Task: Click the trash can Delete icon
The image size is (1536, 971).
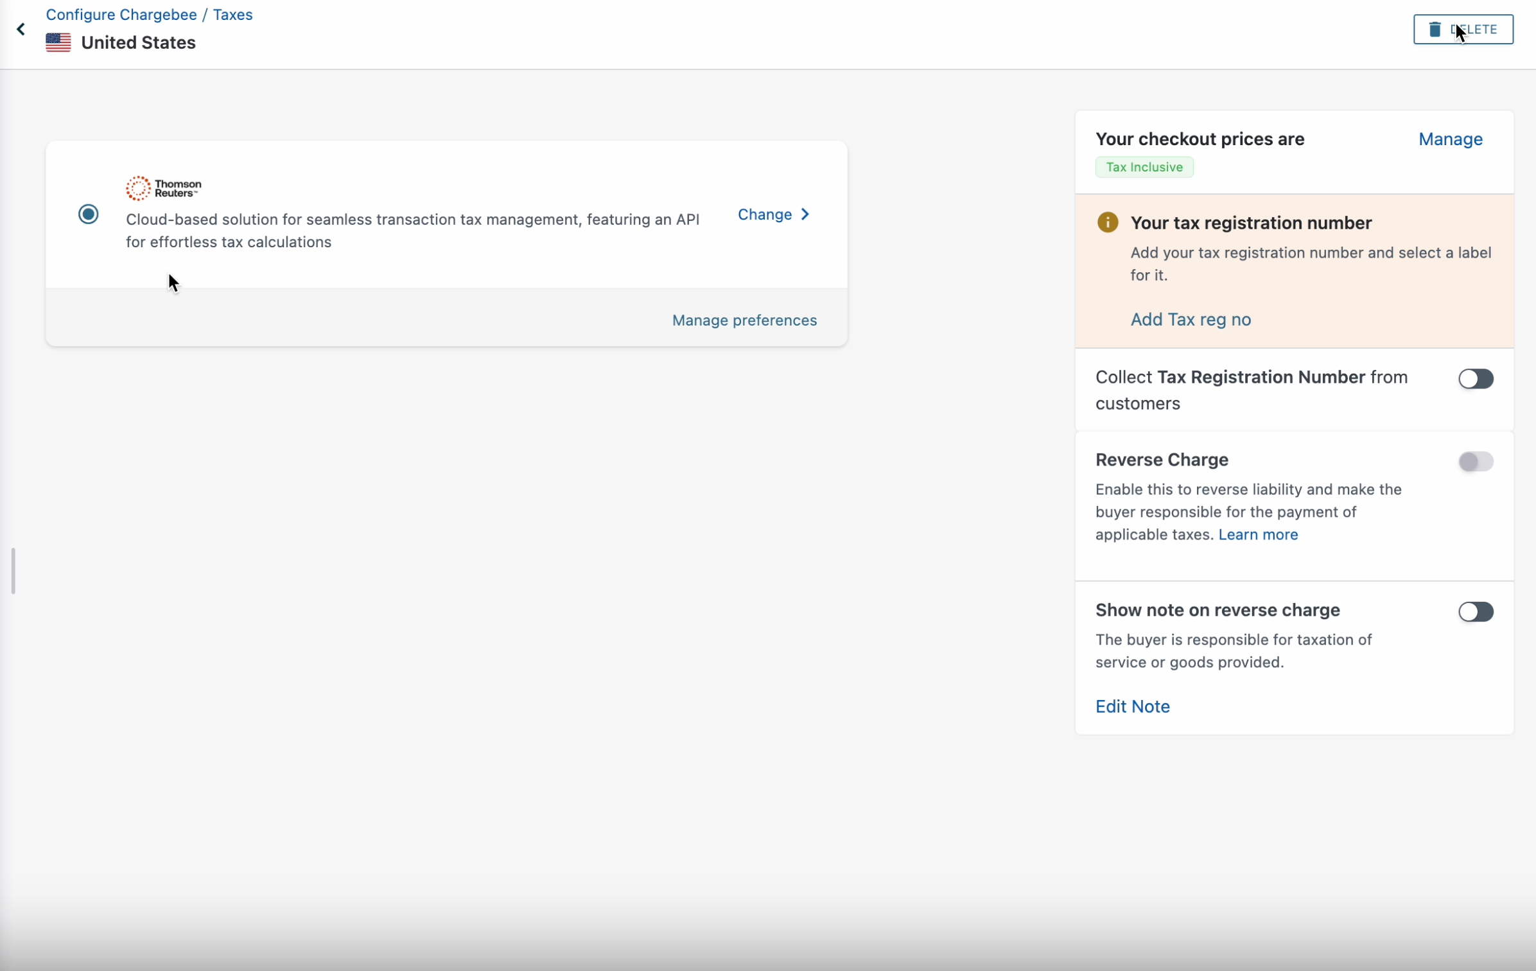Action: pos(1435,29)
